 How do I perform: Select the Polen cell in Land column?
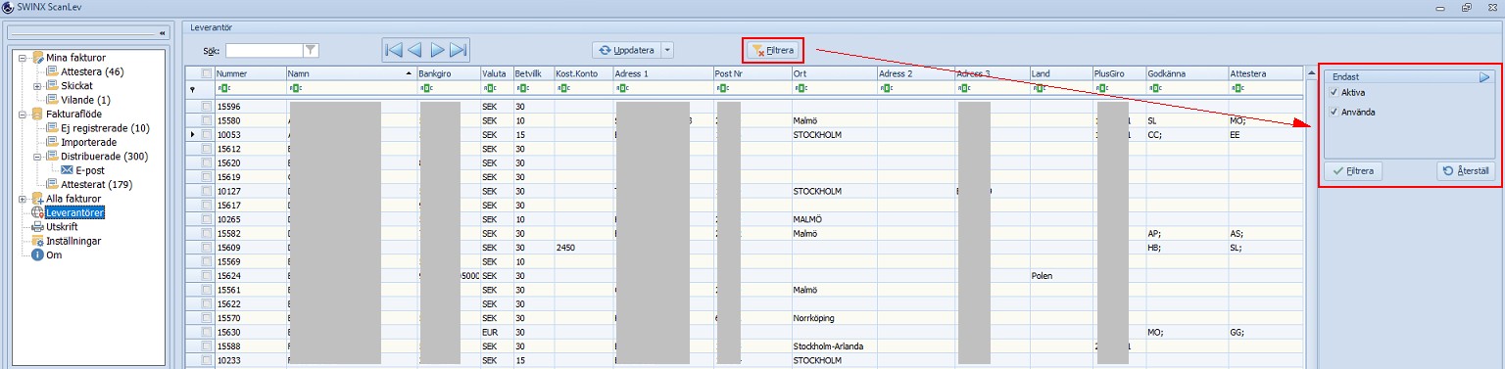coord(1060,276)
